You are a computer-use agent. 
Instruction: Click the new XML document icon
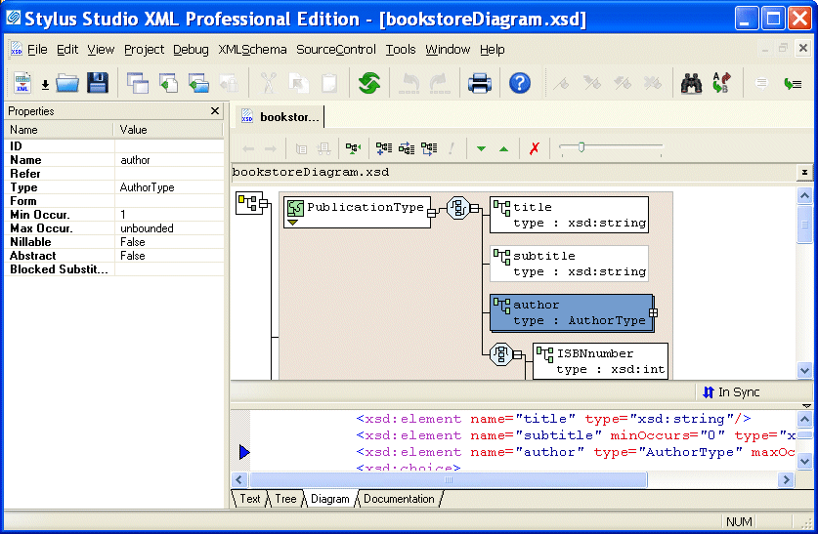coord(22,83)
